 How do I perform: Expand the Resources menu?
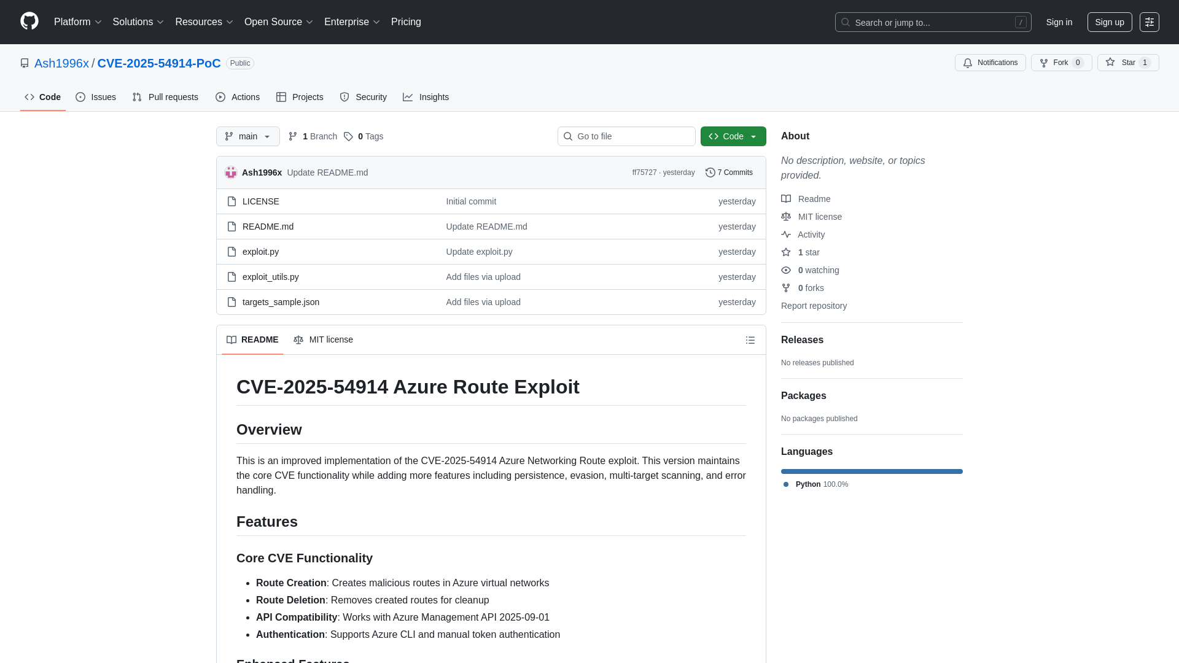point(204,22)
